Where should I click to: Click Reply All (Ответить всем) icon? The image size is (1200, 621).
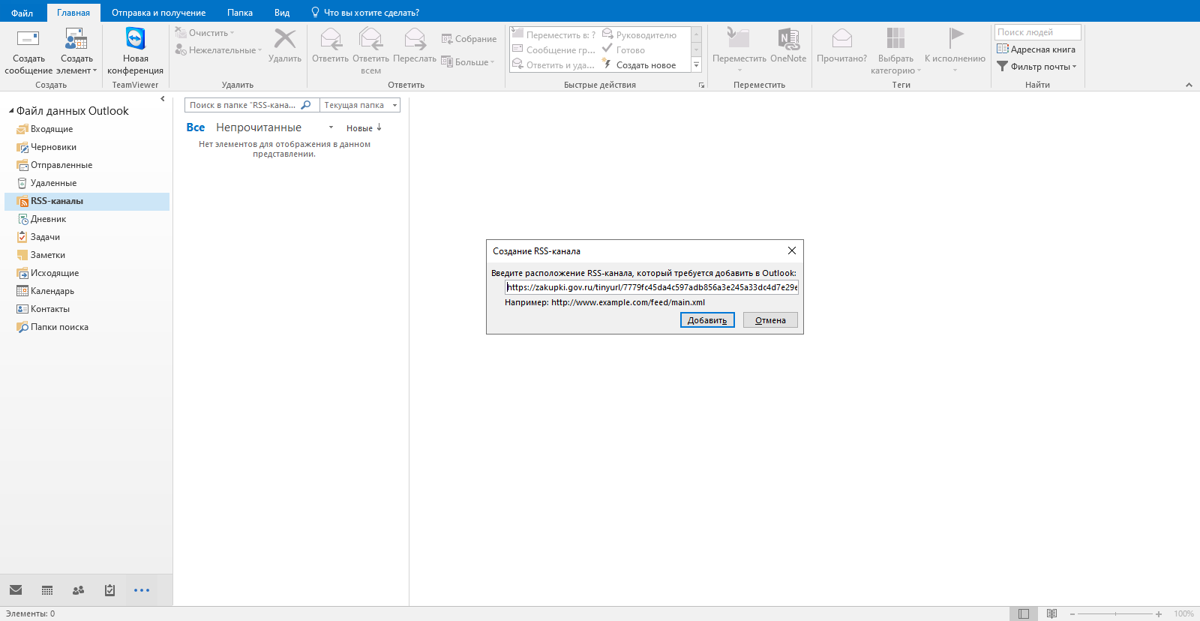click(370, 38)
